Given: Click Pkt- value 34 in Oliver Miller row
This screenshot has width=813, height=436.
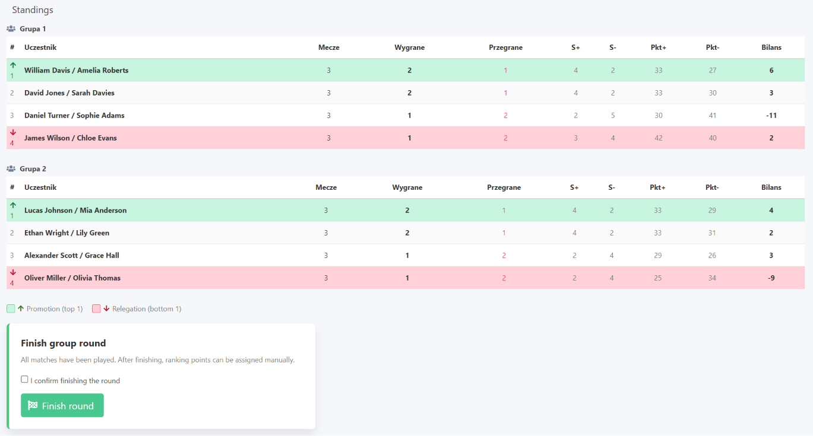Looking at the screenshot, I should click(x=712, y=278).
